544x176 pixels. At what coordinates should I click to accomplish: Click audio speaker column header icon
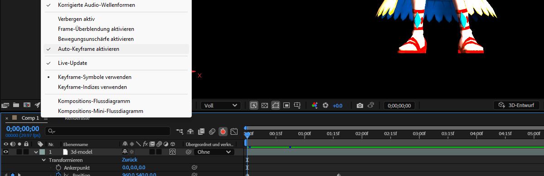12,144
